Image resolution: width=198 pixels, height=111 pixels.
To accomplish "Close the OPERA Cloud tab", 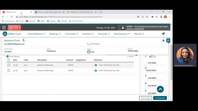I will pos(31,12).
